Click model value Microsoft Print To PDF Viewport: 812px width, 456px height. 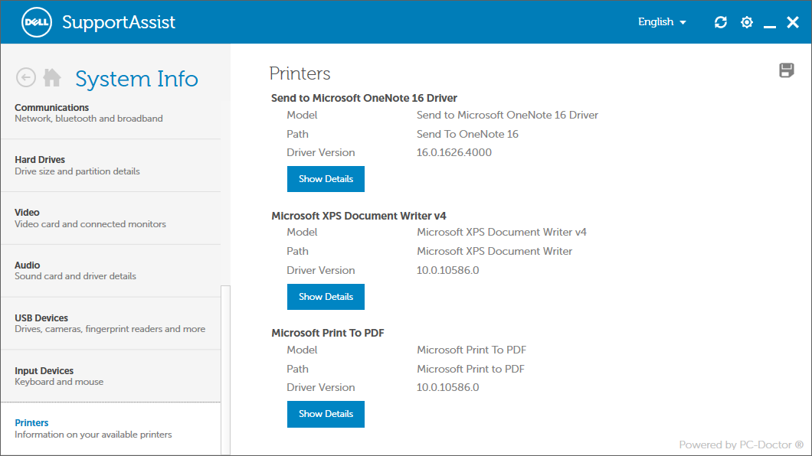[472, 350]
